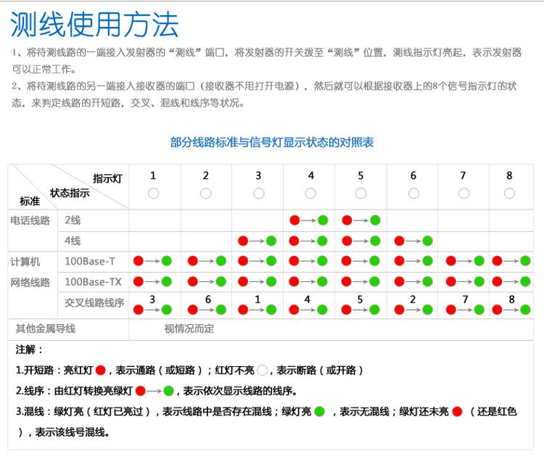The image size is (544, 459).
Task: Click the empty indicator circle under number 1
Action: tap(153, 194)
